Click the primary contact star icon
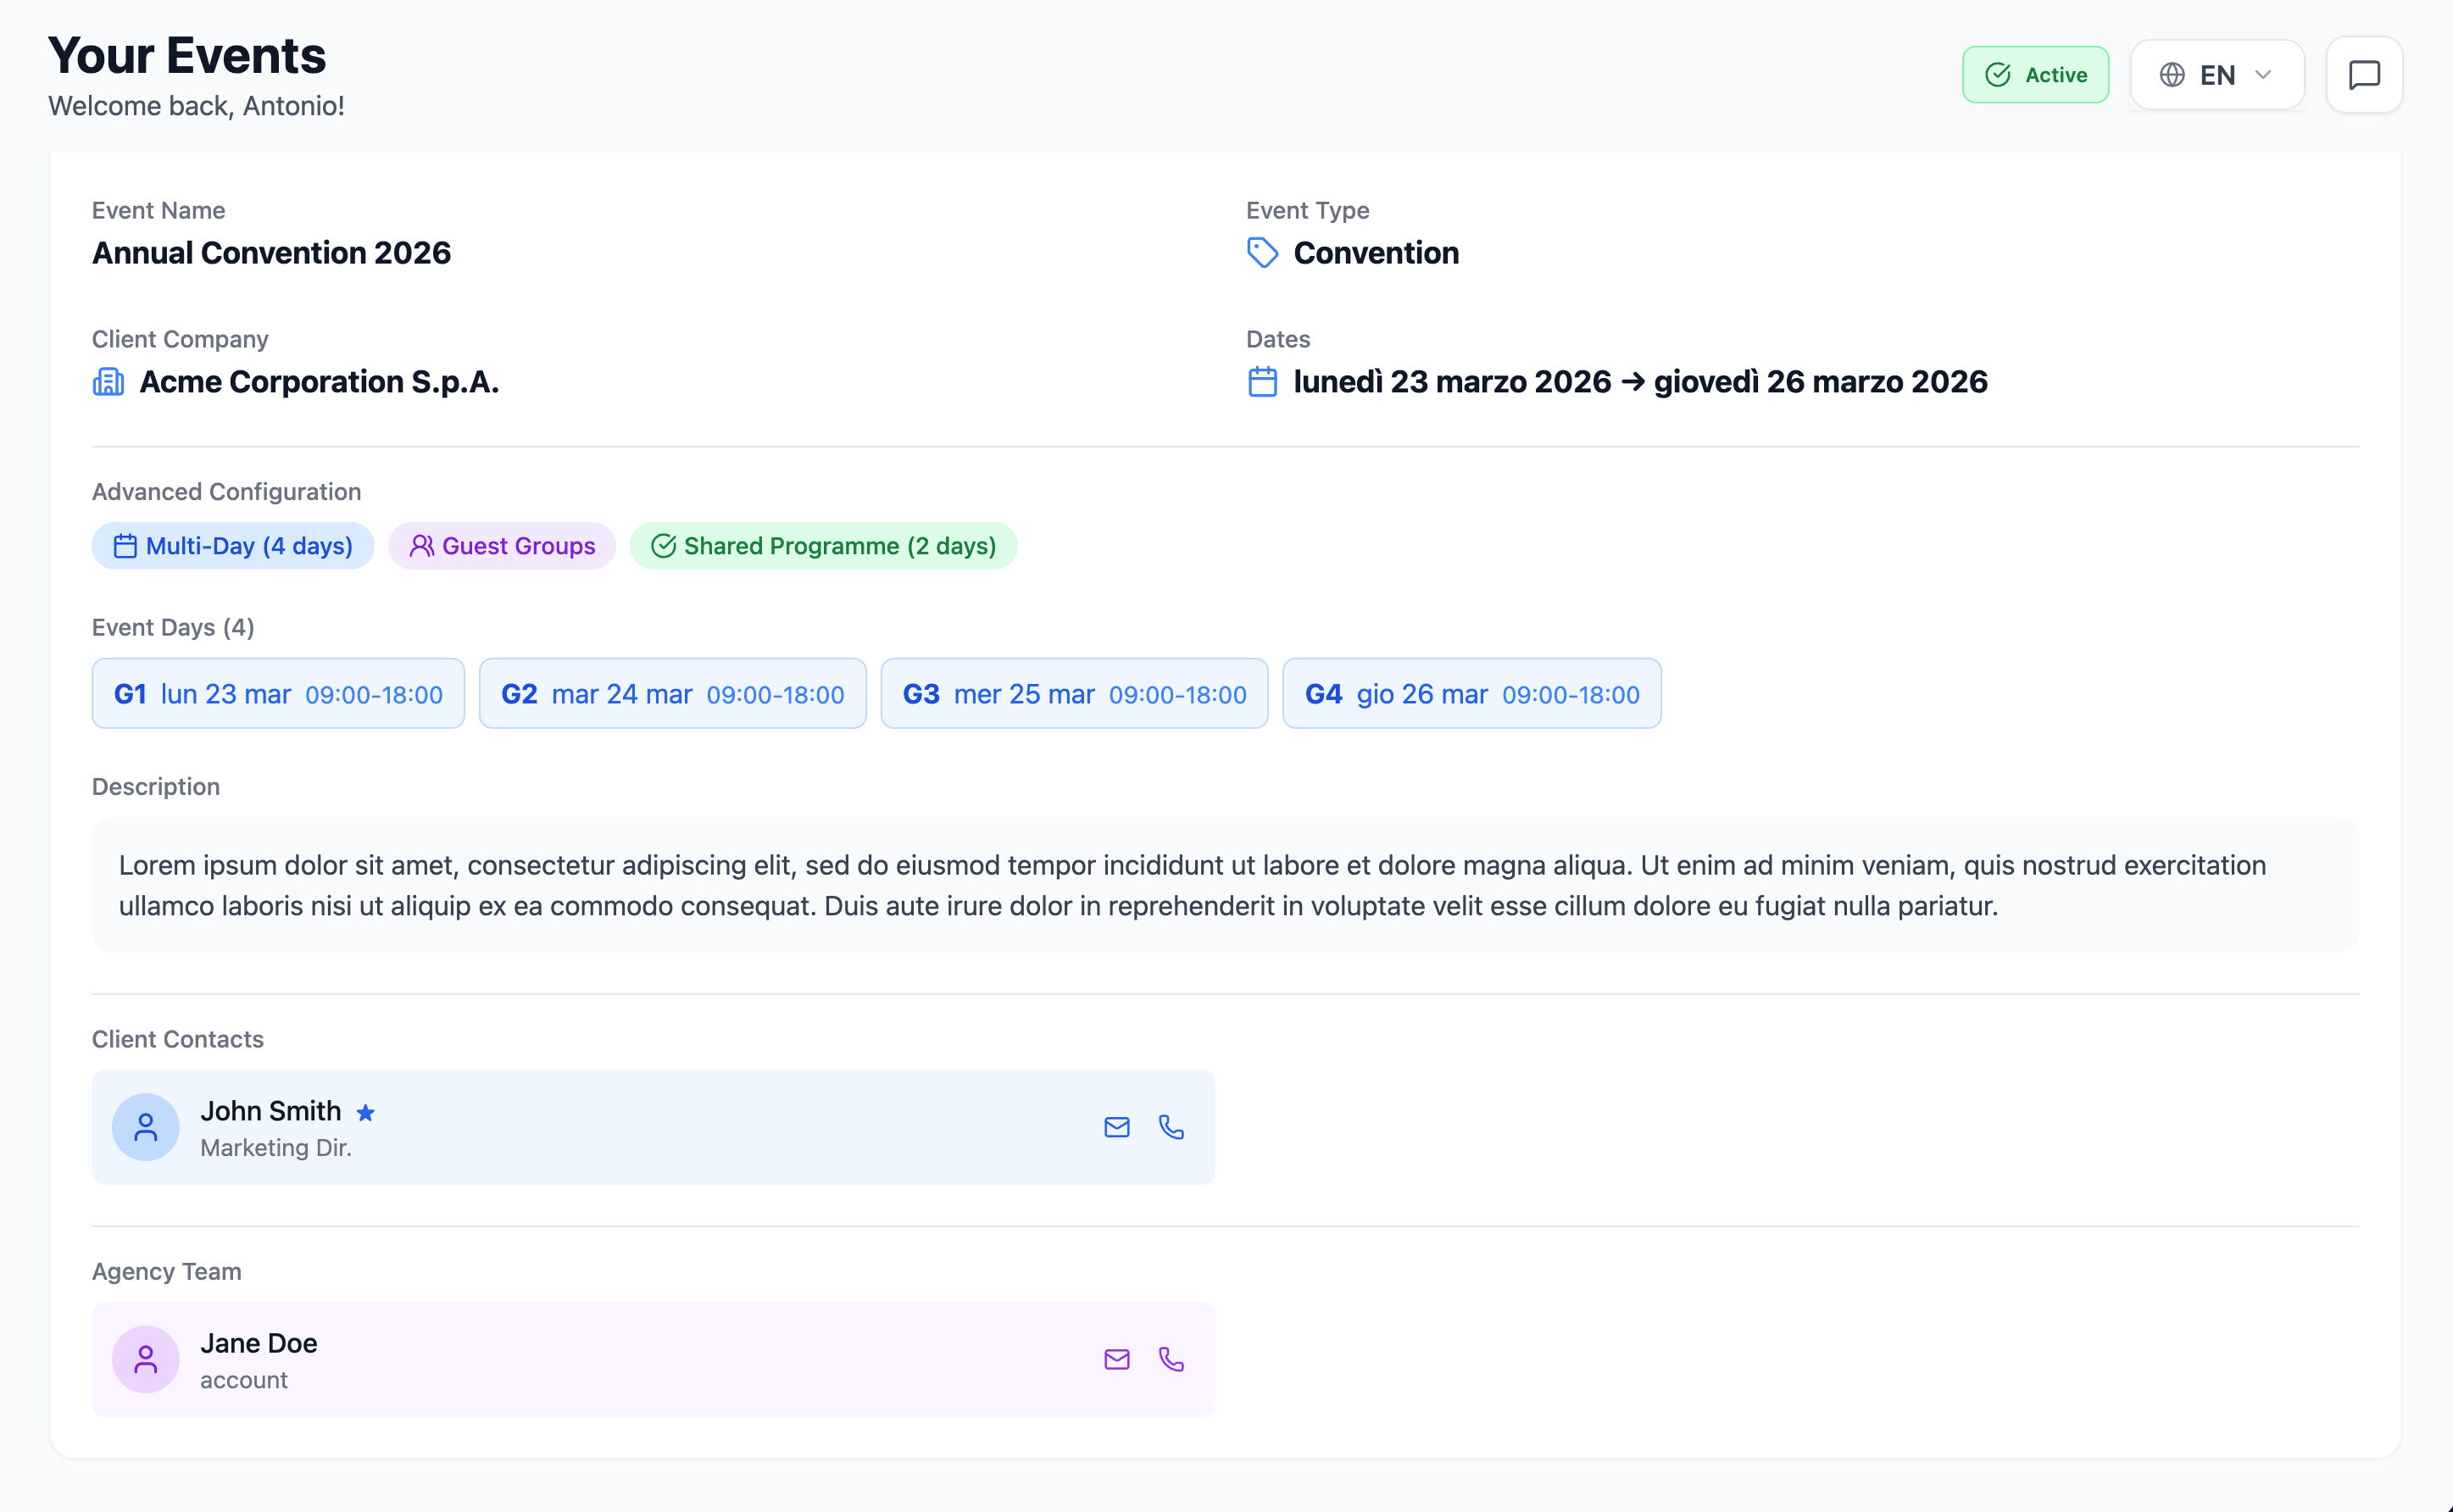Viewport: 2453px width, 1512px height. tap(366, 1112)
